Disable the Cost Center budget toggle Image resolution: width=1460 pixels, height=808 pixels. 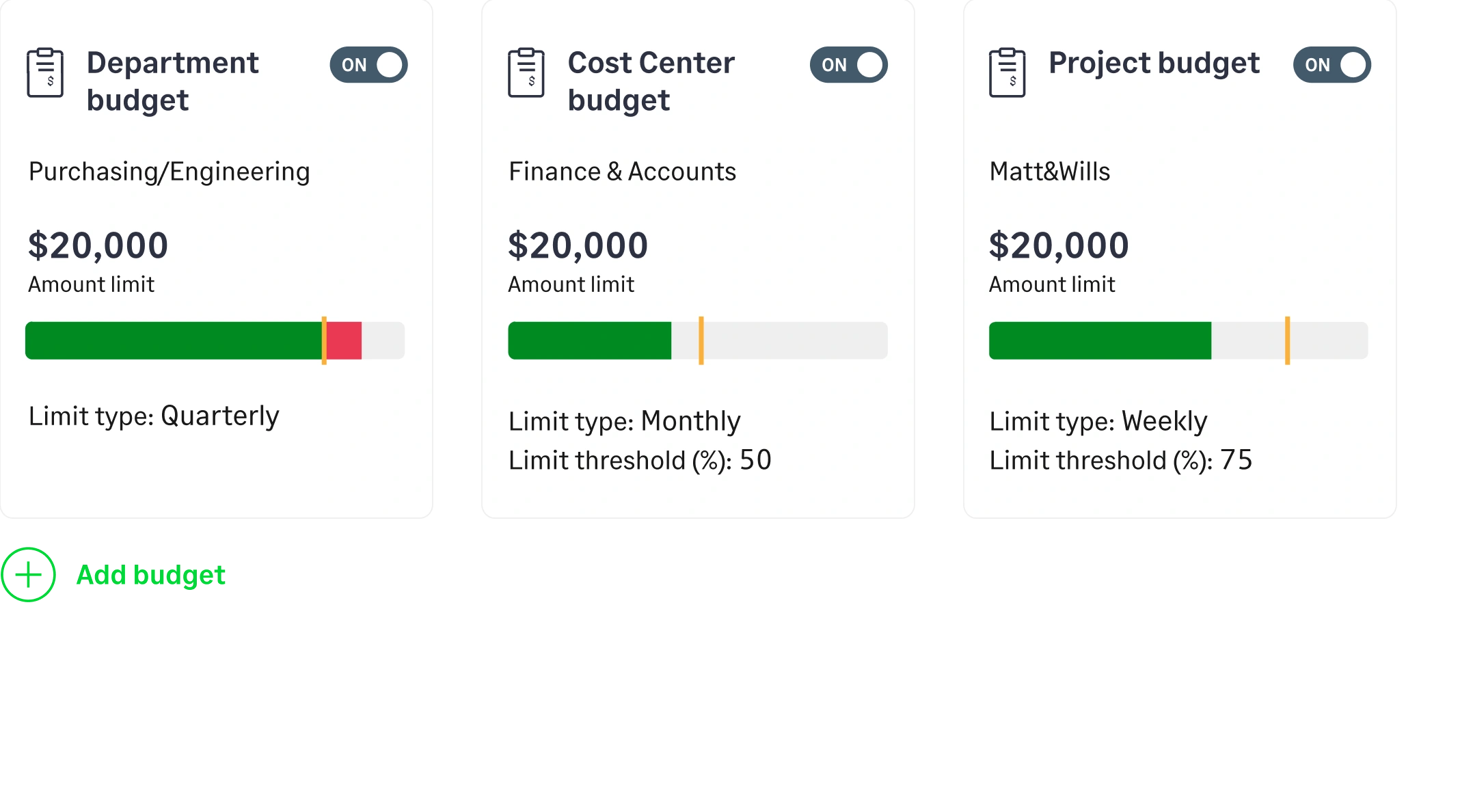pos(849,65)
